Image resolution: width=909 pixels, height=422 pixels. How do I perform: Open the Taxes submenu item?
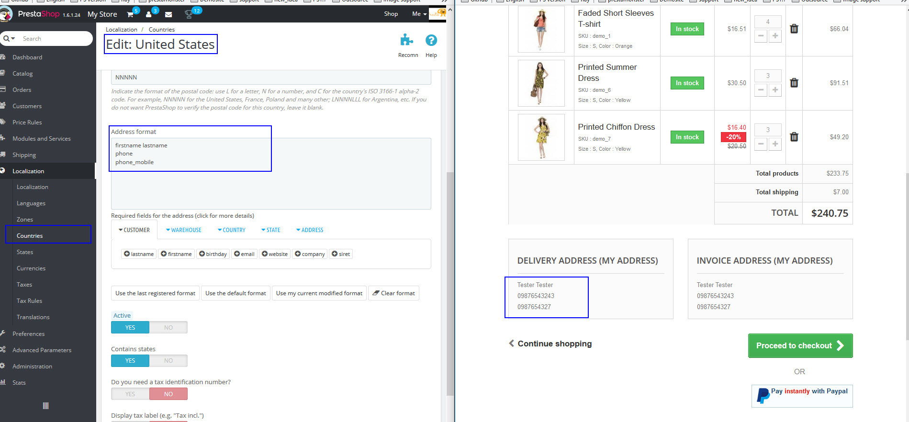(24, 284)
